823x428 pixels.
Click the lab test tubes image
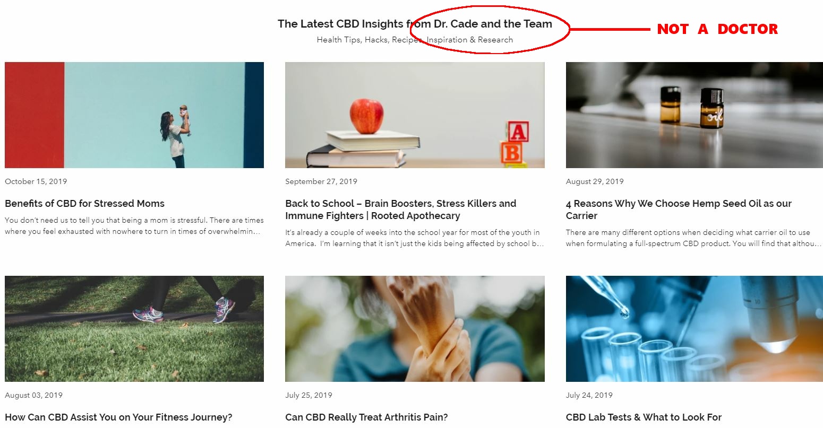click(x=695, y=329)
